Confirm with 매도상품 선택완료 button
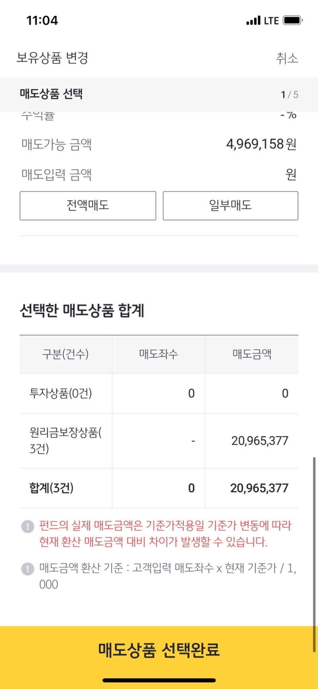This screenshot has height=689, width=318. (x=159, y=650)
